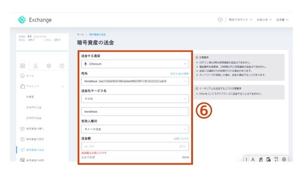Viewport: 303px width, 174px height.
Task: Click the ホーム breadcrumb link
Action: tap(80, 34)
